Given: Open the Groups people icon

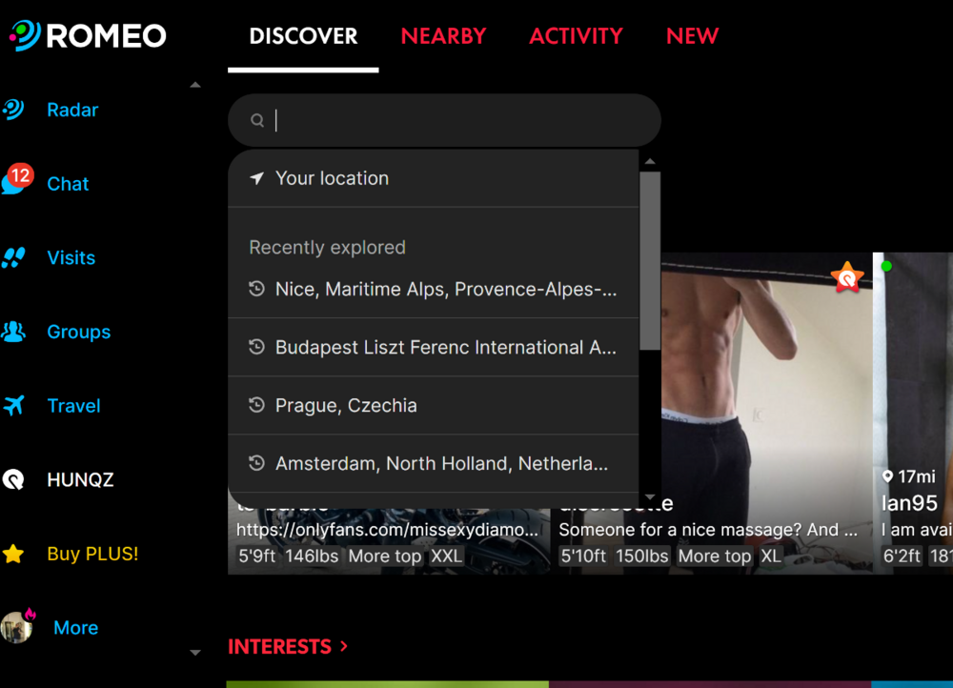Looking at the screenshot, I should (13, 333).
